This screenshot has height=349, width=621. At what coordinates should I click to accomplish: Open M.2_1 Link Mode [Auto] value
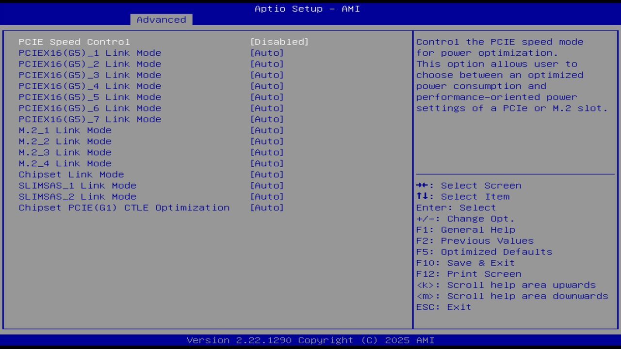pyautogui.click(x=266, y=130)
